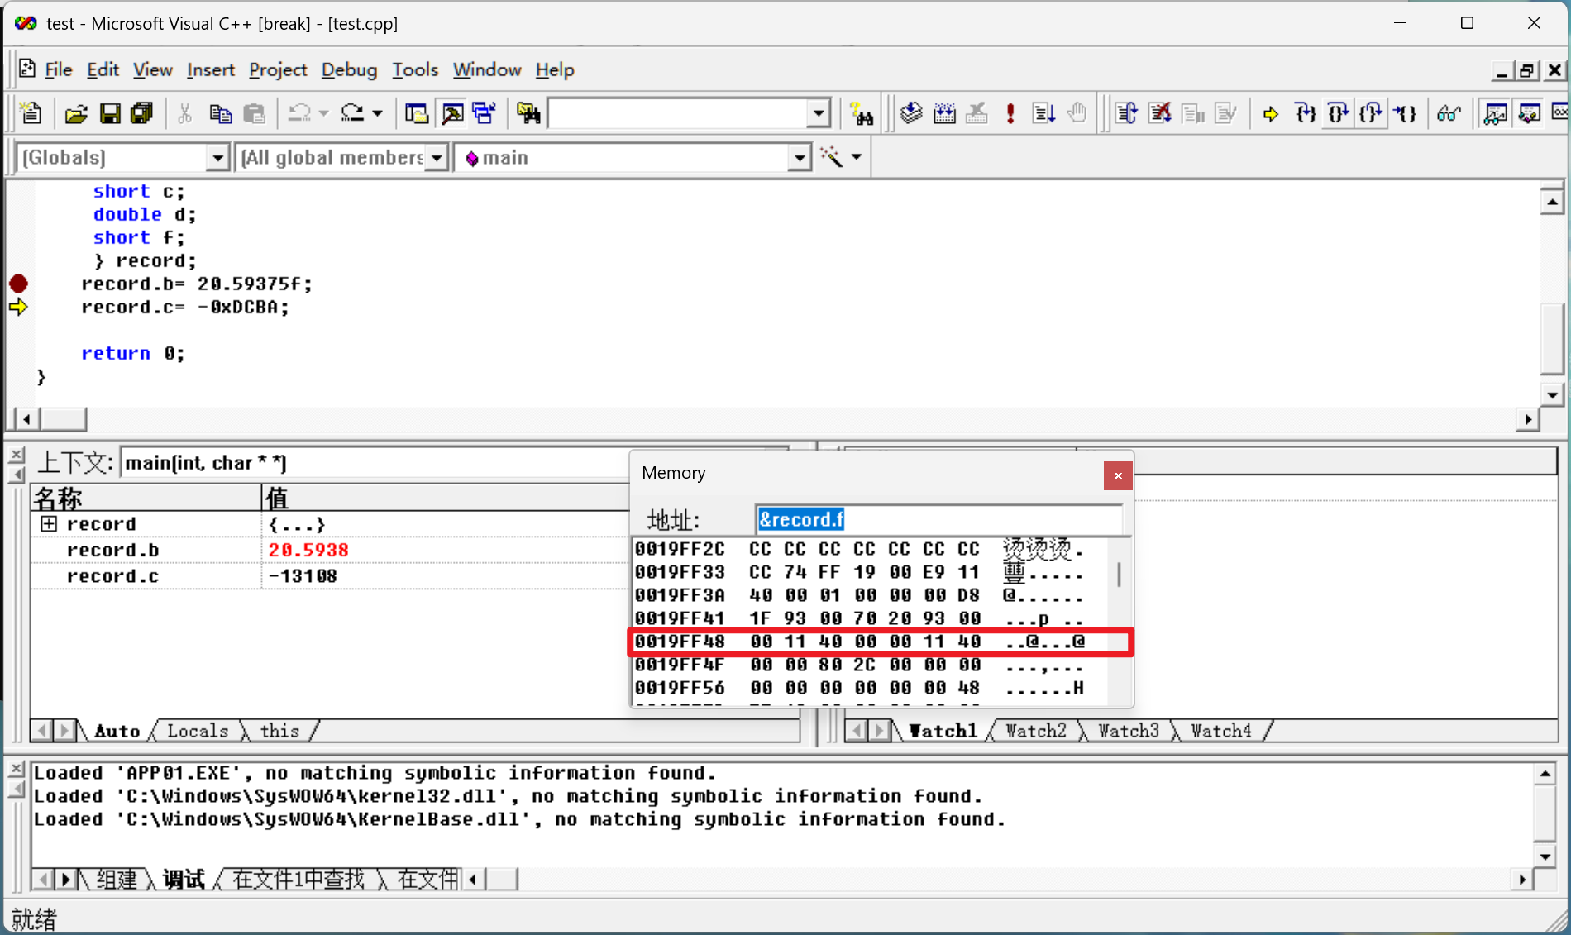Click the QuickWatch glasses icon
This screenshot has height=935, width=1571.
pyautogui.click(x=1449, y=114)
